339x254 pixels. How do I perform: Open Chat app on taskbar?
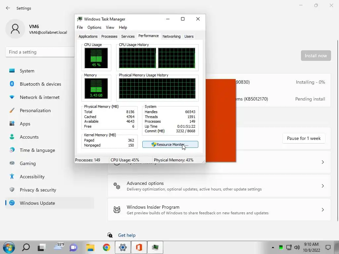tap(73, 247)
